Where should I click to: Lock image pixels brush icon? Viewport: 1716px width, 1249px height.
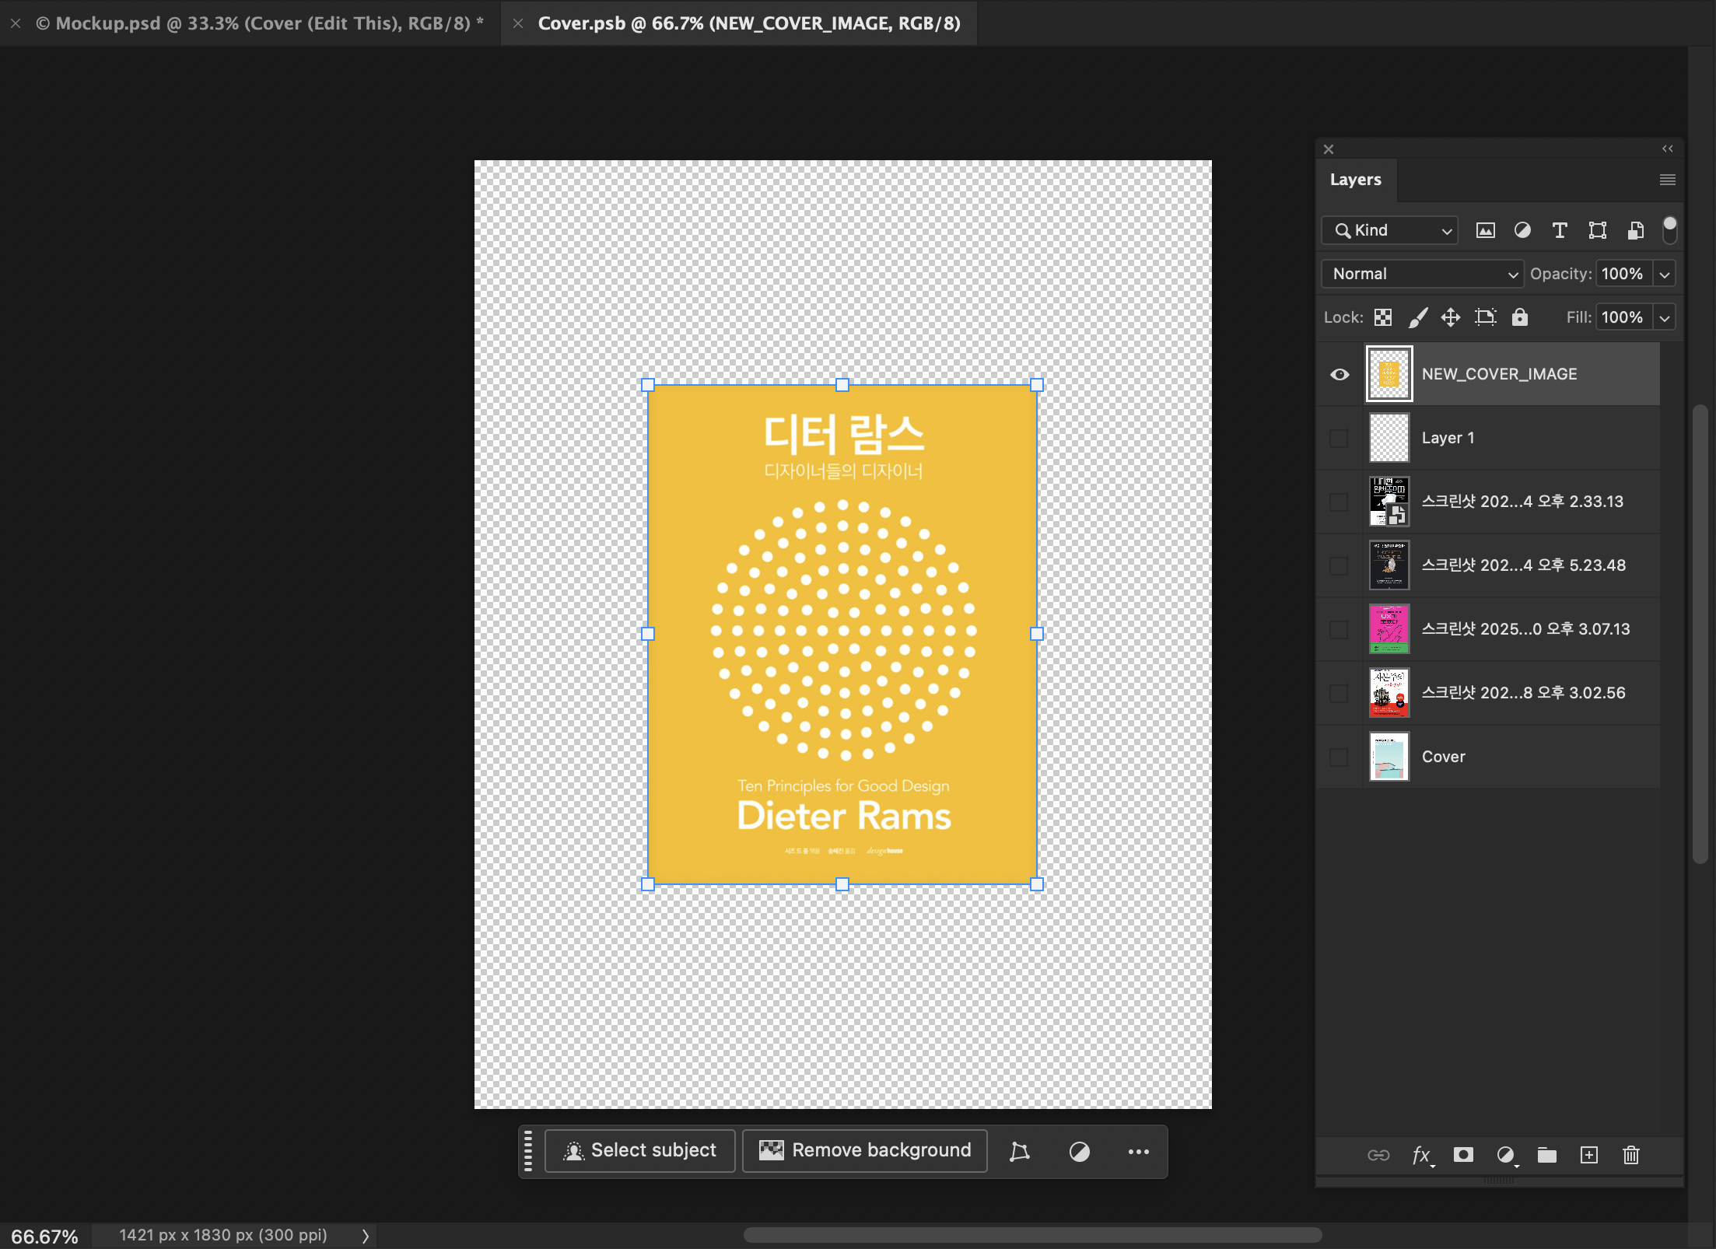[x=1417, y=317]
